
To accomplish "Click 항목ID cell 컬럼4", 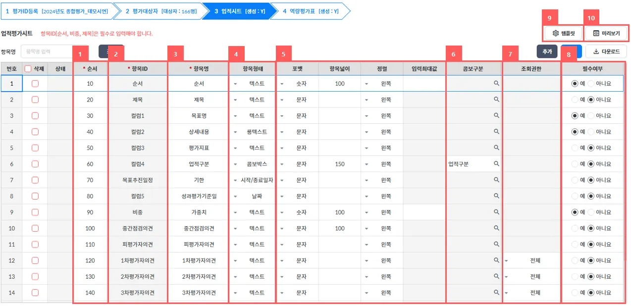I will (x=138, y=164).
